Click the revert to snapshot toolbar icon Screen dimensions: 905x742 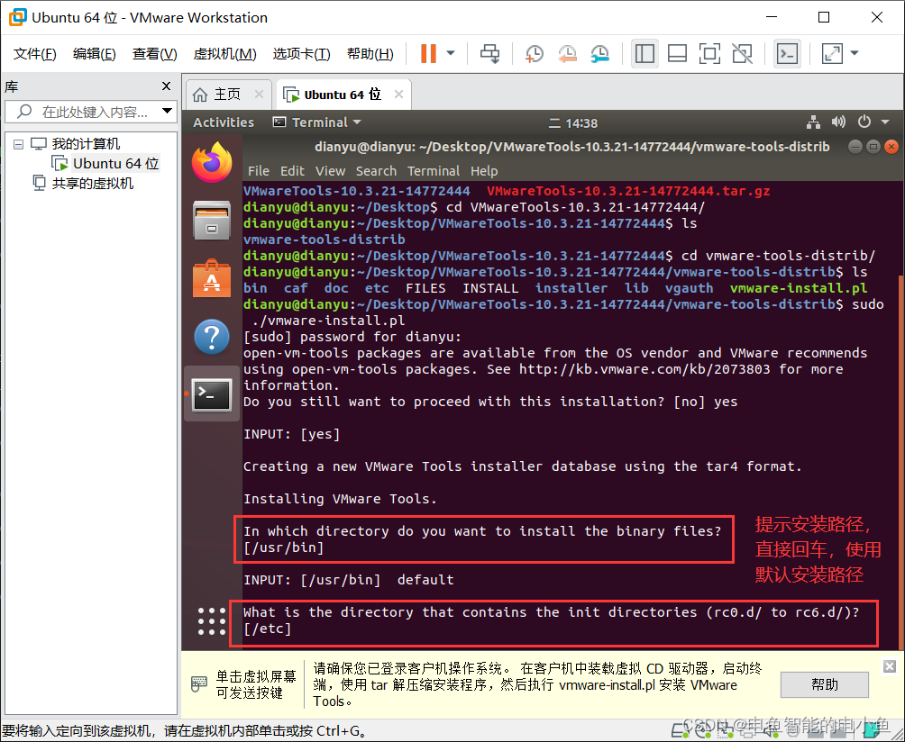pos(567,54)
